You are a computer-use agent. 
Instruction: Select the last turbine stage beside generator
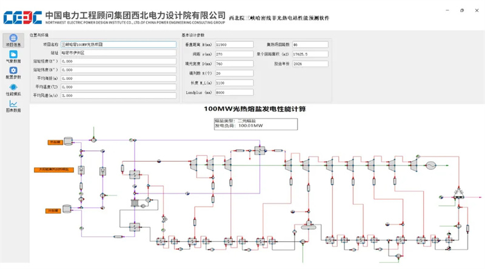coord(414,165)
